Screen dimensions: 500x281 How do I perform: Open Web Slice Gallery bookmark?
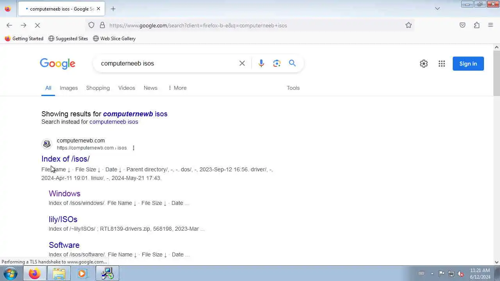(114, 39)
